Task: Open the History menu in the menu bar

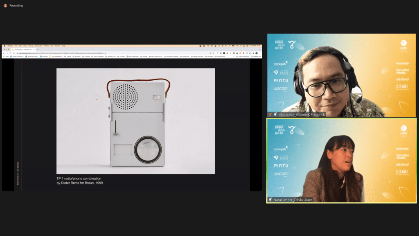Action: point(31,46)
